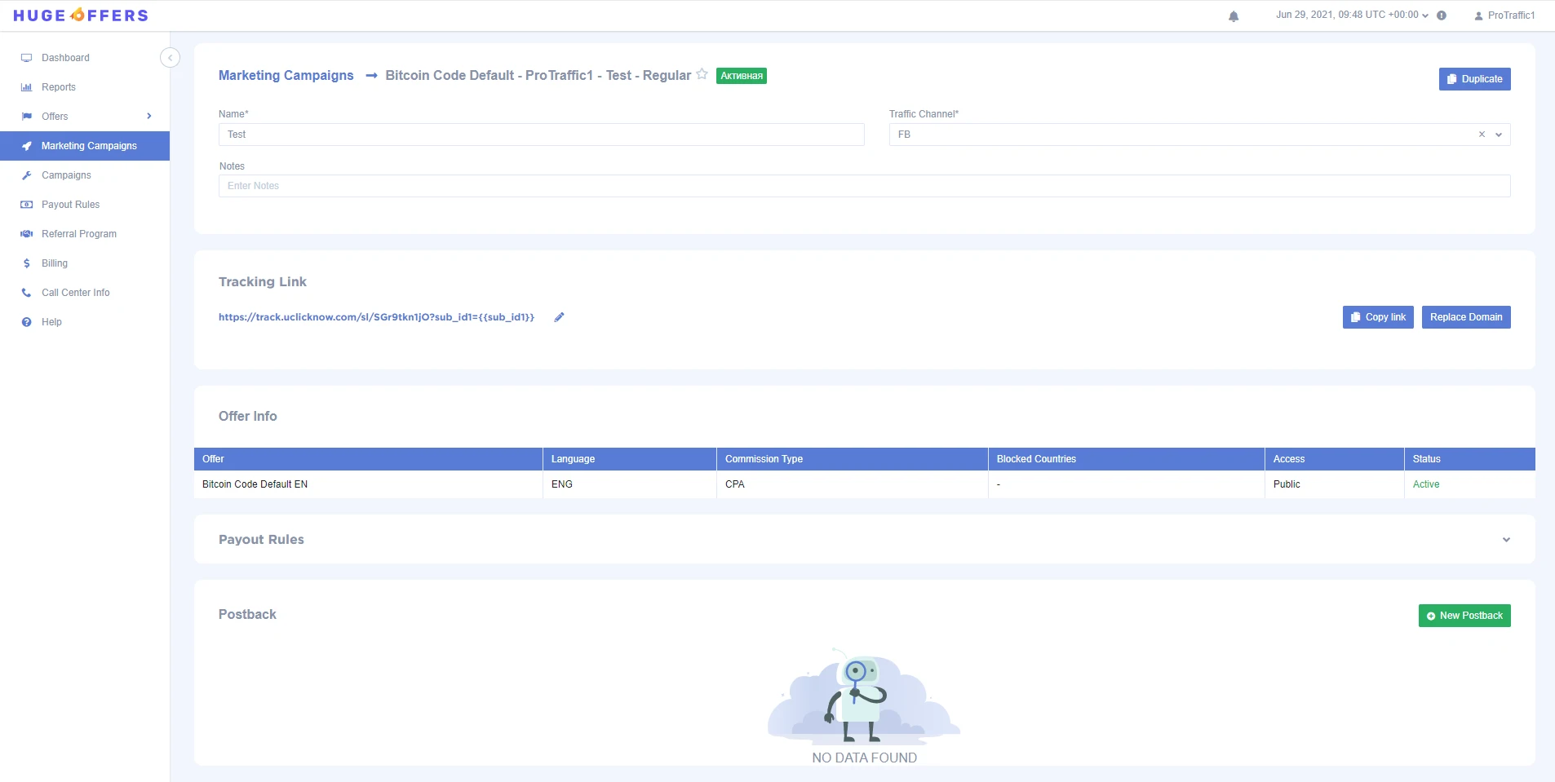Click the Access column header
The image size is (1555, 782).
[1335, 459]
